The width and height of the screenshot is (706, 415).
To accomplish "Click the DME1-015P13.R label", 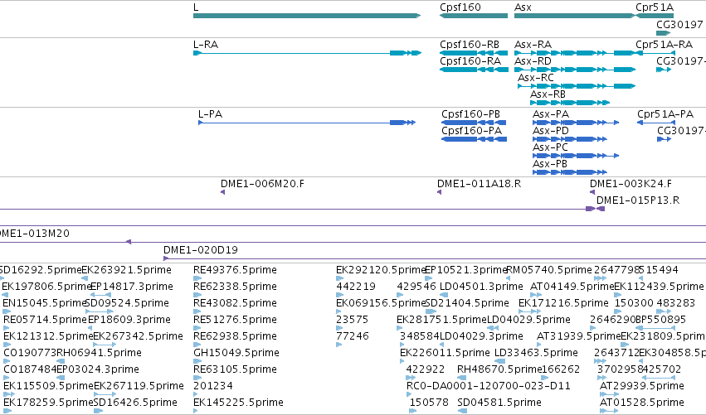I will point(638,200).
